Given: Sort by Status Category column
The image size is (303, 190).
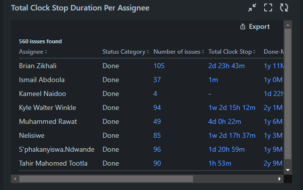Looking at the screenshot, I should [x=126, y=52].
